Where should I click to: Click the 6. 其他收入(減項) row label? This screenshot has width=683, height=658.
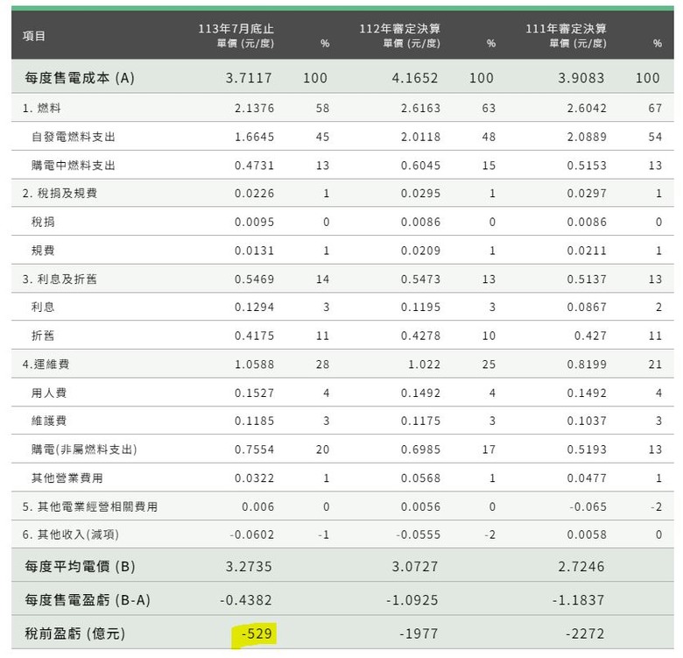point(71,534)
